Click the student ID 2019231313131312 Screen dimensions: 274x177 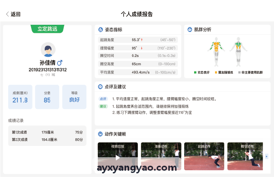point(47,70)
